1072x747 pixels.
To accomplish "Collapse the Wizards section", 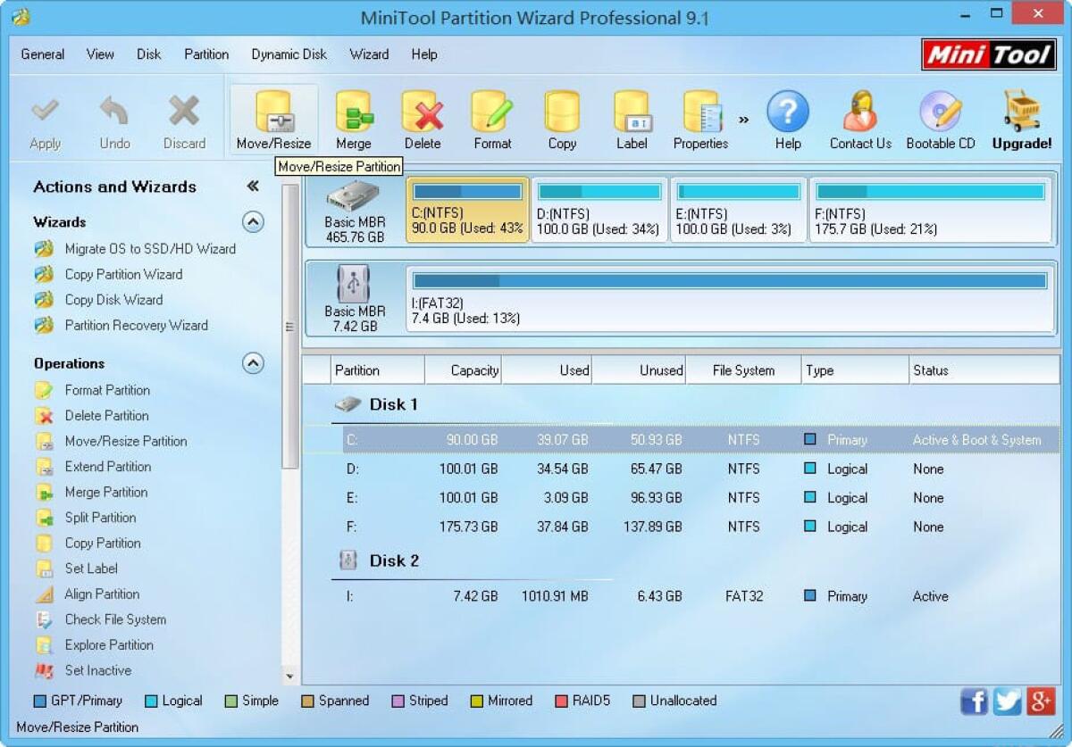I will (253, 222).
